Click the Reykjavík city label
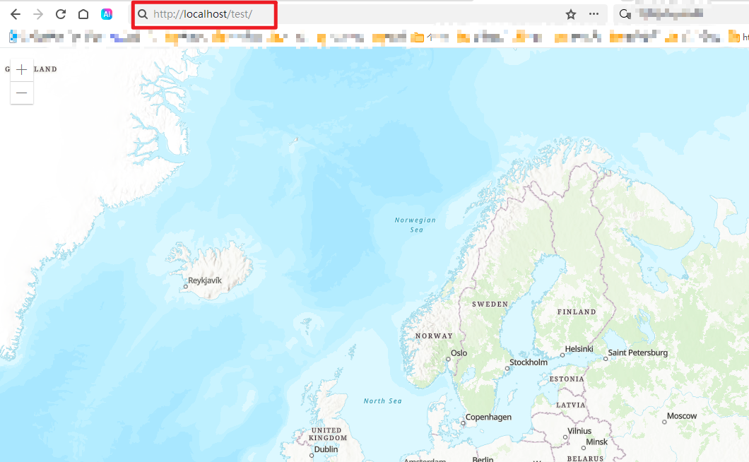The width and height of the screenshot is (749, 462). tap(205, 280)
